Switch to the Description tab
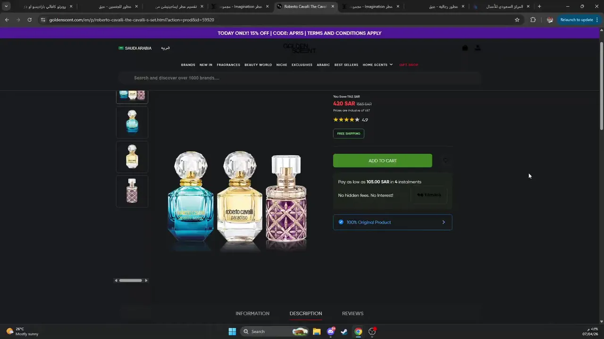 [306, 314]
